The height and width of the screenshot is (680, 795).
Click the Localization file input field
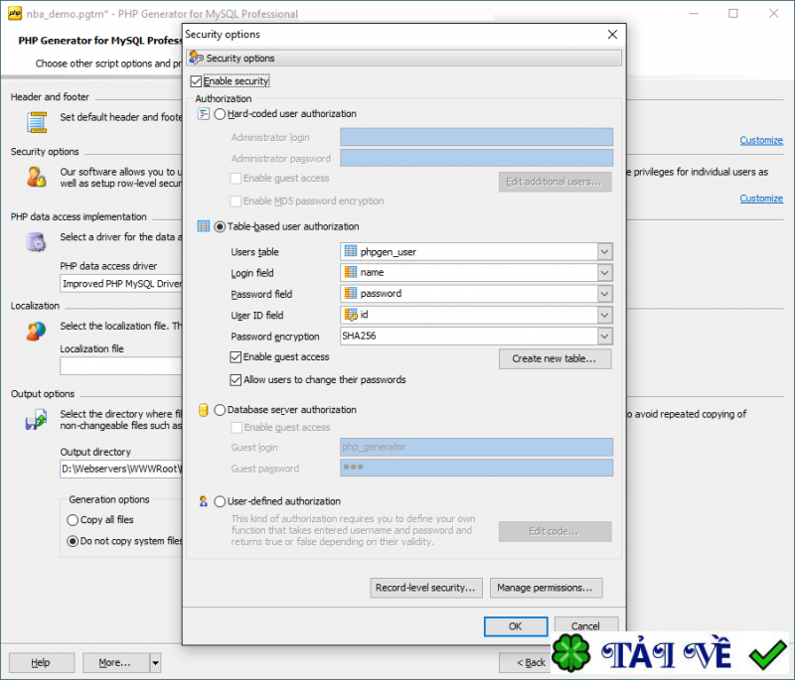[x=121, y=366]
